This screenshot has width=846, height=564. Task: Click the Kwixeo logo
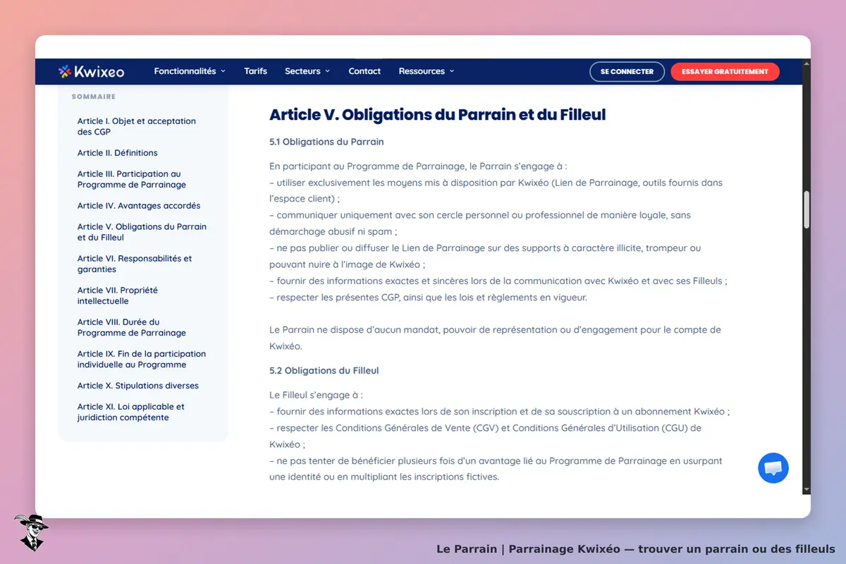[x=91, y=71]
